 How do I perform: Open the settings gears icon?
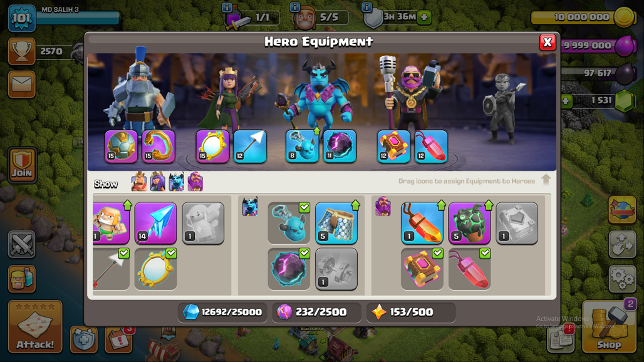622,278
